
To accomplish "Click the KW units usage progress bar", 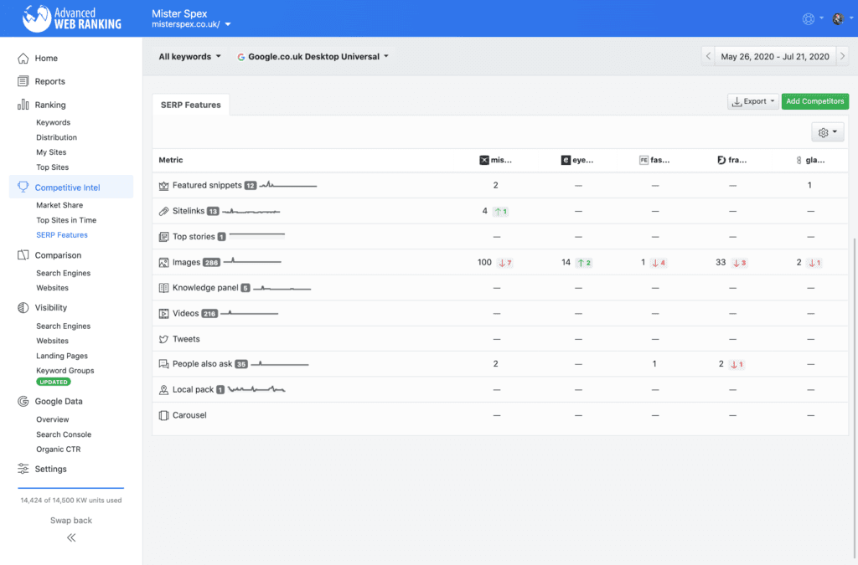I will (x=70, y=487).
